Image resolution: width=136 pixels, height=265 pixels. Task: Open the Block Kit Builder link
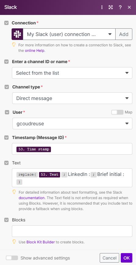(41, 242)
